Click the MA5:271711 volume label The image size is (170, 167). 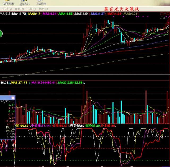(20, 83)
